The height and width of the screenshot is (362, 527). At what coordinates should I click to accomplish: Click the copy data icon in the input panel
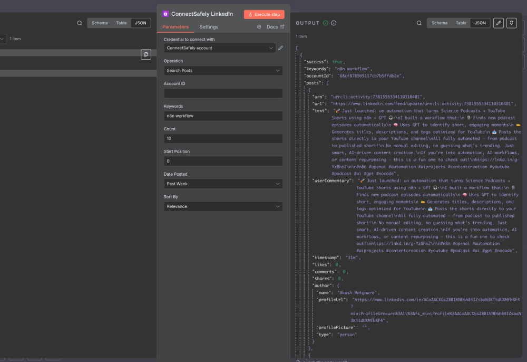coord(146,54)
